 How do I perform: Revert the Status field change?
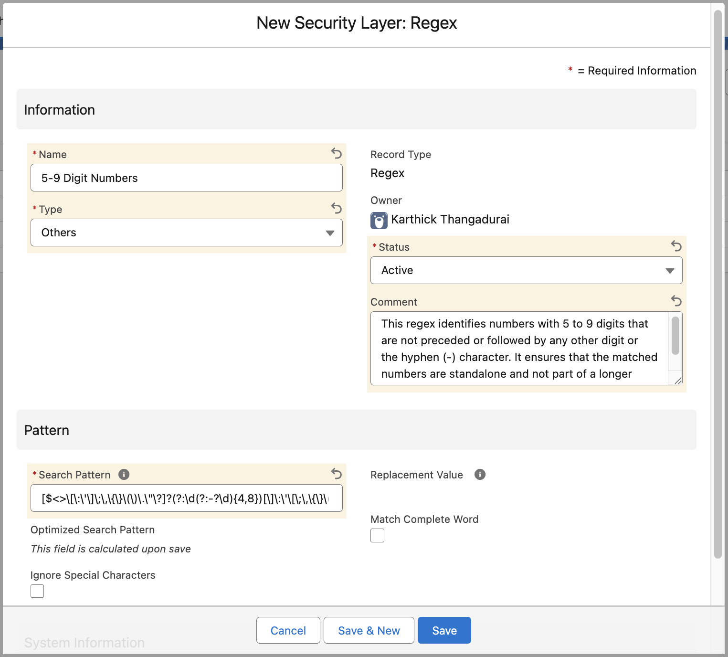(676, 246)
